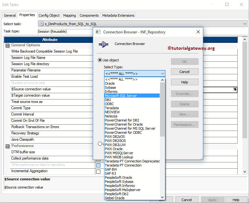Open the Mapping tab
This screenshot has height=203, width=249.
tap(69, 15)
